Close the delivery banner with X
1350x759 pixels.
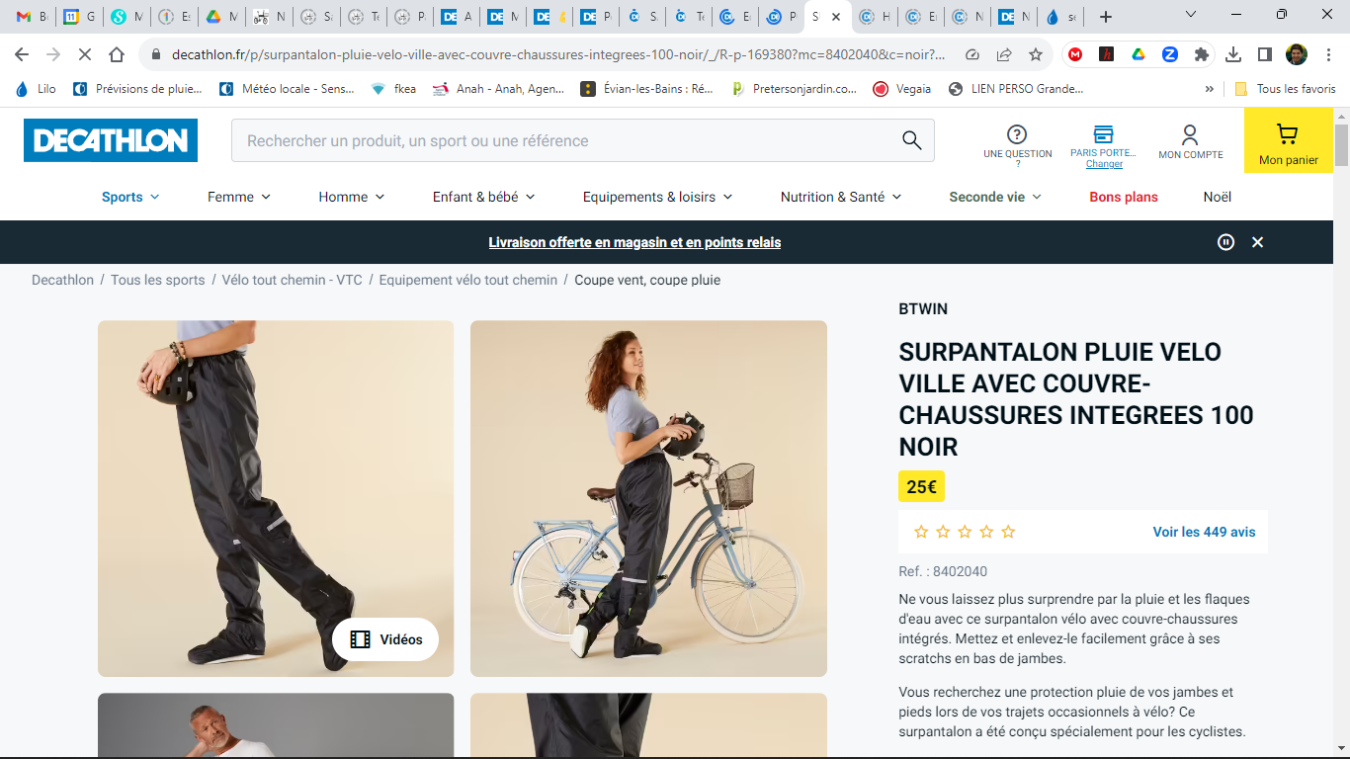click(1257, 242)
